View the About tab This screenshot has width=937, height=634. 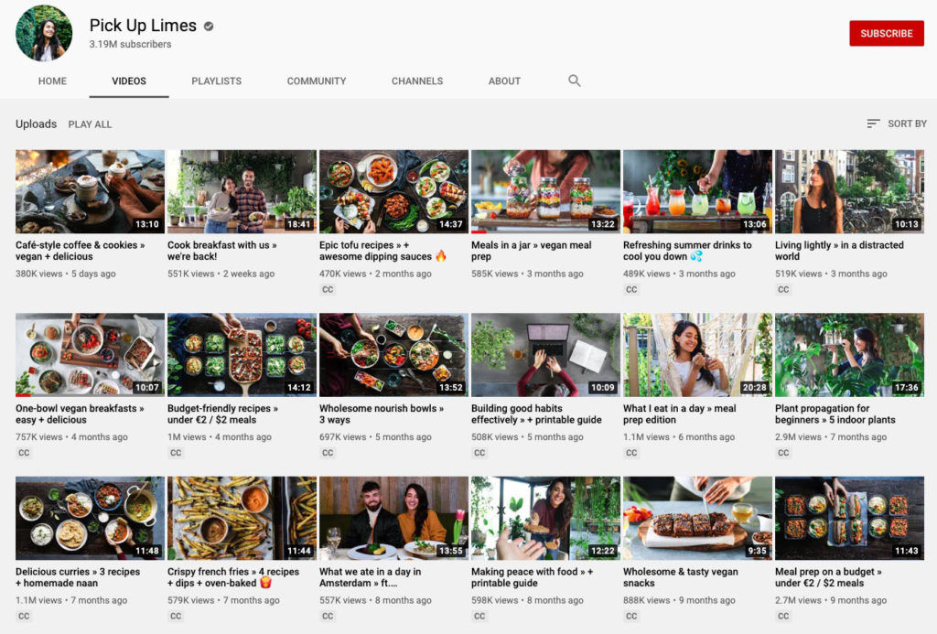tap(504, 81)
